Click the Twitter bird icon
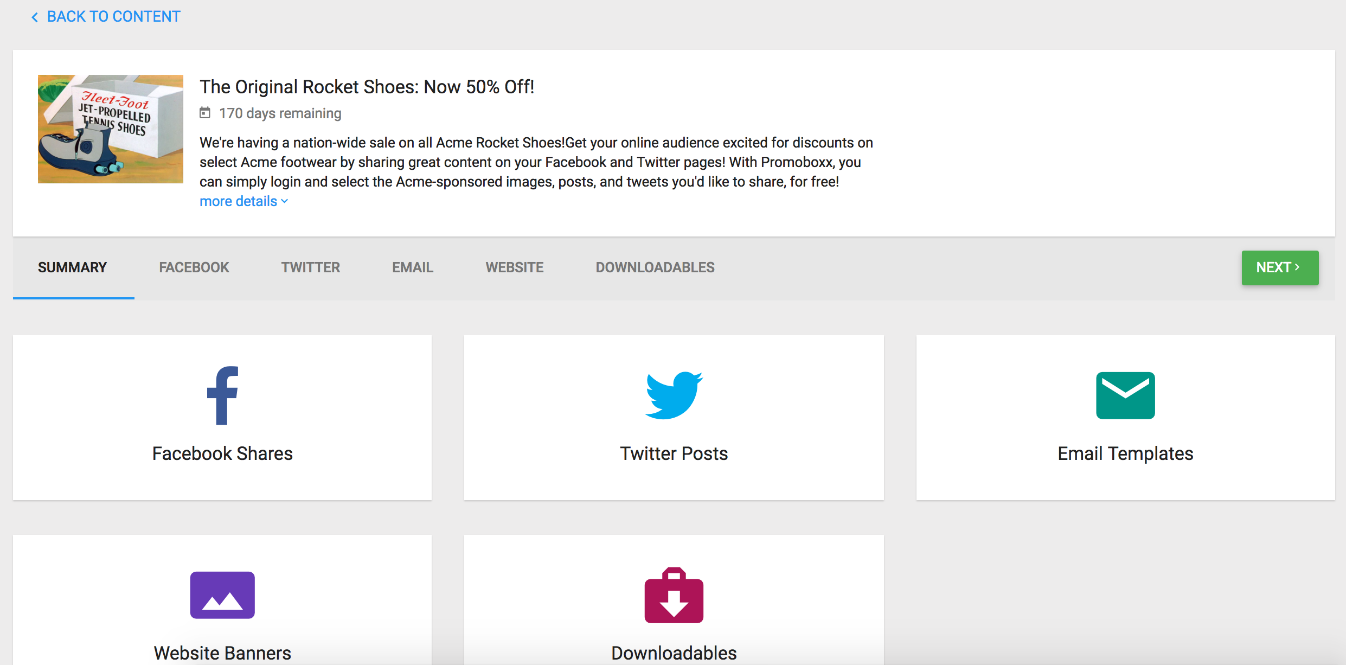Screen dimensions: 1346x665 point(674,395)
